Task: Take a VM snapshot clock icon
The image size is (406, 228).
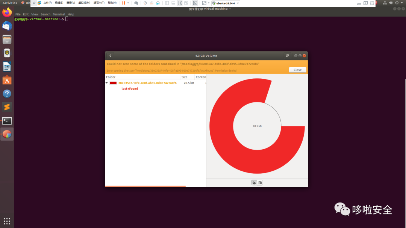Action: point(145,3)
